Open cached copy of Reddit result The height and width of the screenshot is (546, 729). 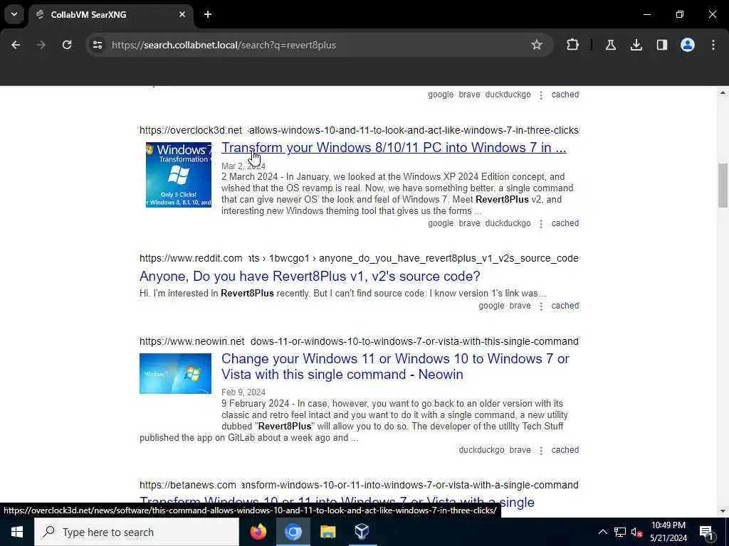click(565, 306)
